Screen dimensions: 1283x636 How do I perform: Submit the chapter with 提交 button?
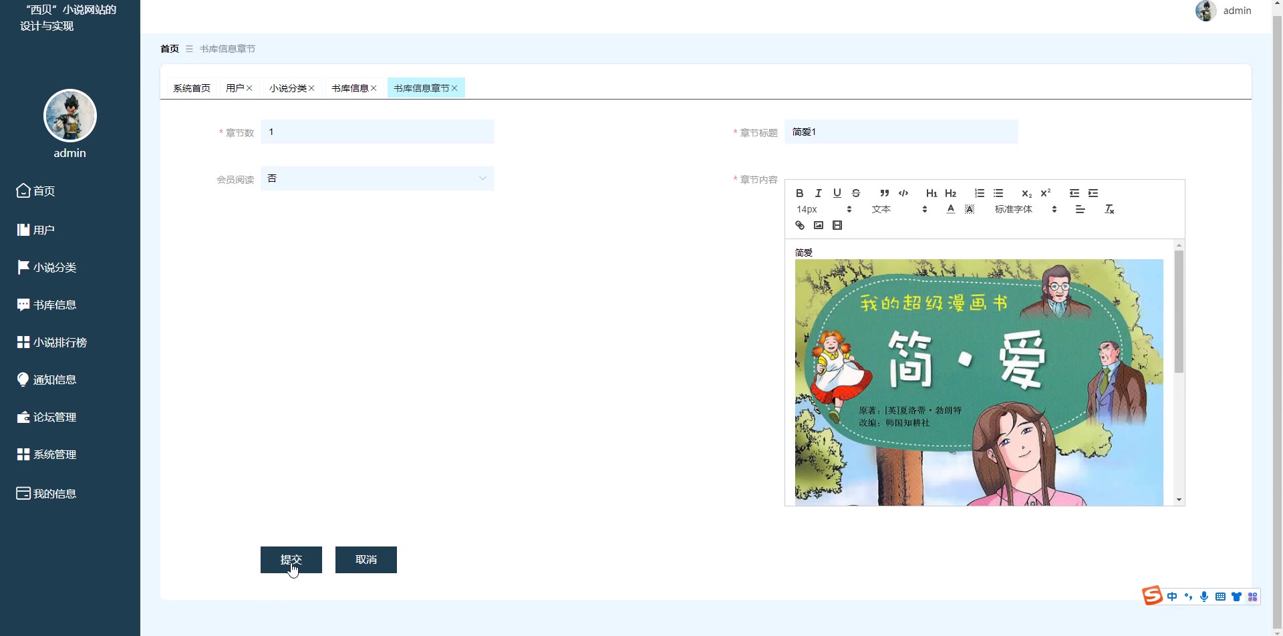tap(291, 560)
